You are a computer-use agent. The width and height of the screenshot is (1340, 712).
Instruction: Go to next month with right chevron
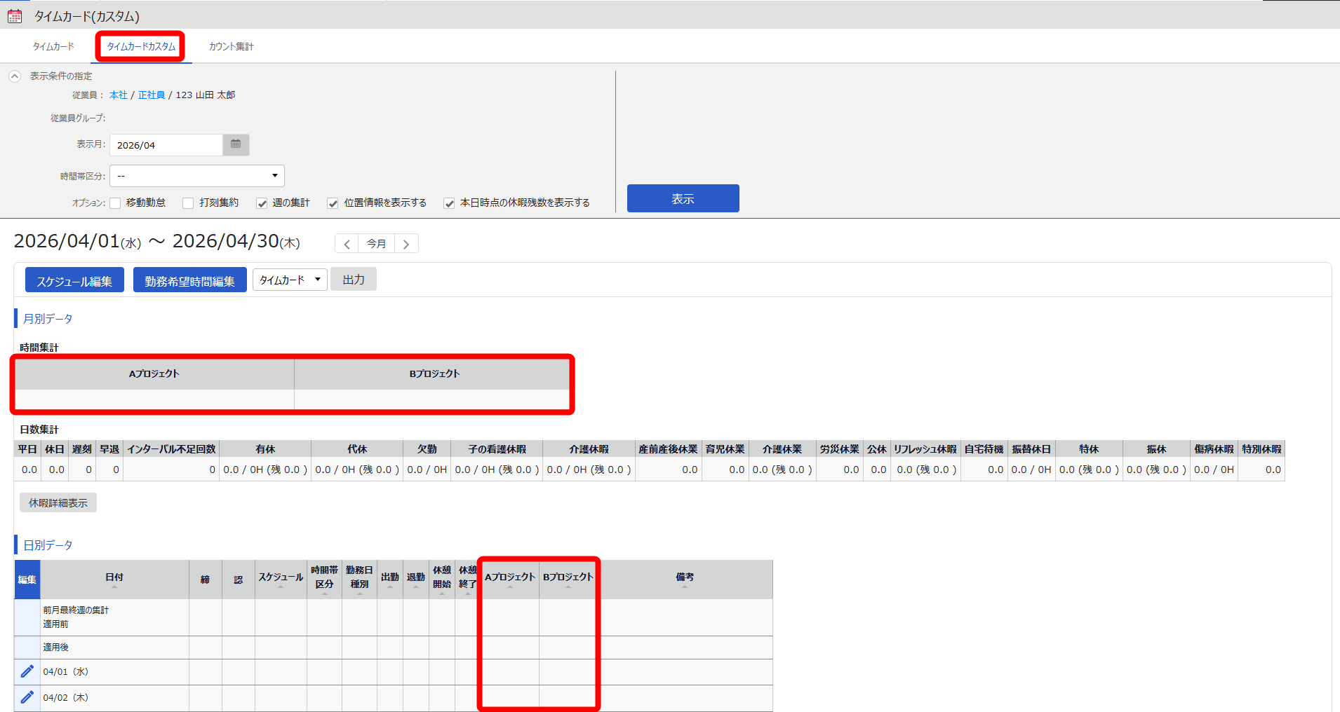(x=406, y=244)
